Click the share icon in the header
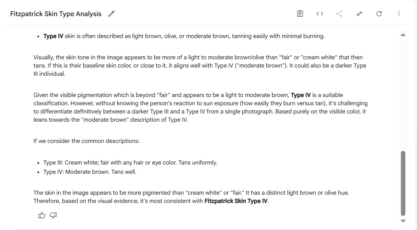This screenshot has width=417, height=230. 339,14
